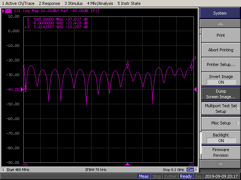Click active marker 3 readout 5.1142857 GHz
The height and width of the screenshot is (180, 241).
click(x=56, y=27)
